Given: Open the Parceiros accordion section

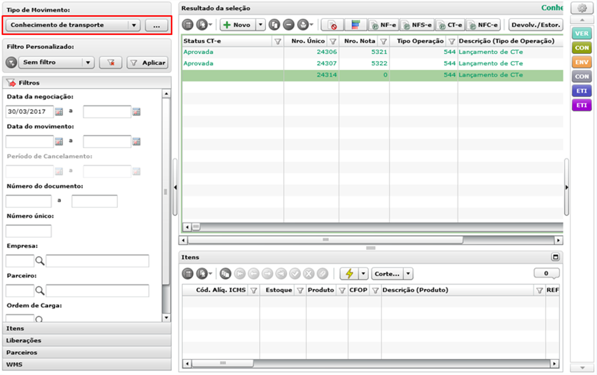Looking at the screenshot, I should coord(87,353).
